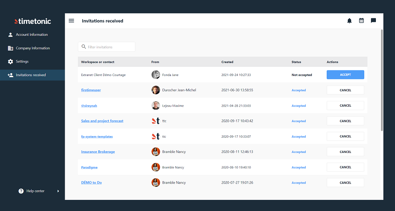Open the Paradigme workspace link

[89, 168]
